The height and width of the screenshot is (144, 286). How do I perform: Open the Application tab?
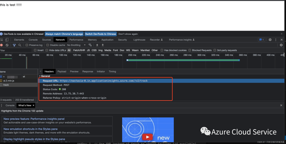[x=108, y=40]
